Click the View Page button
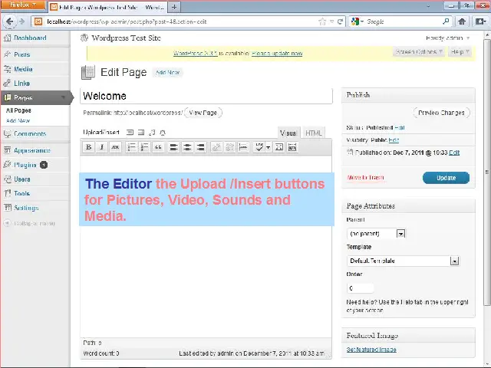This screenshot has width=491, height=368. (x=203, y=113)
